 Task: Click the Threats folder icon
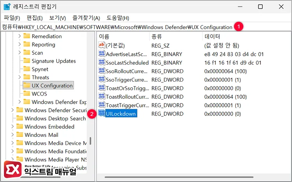pyautogui.click(x=26, y=77)
